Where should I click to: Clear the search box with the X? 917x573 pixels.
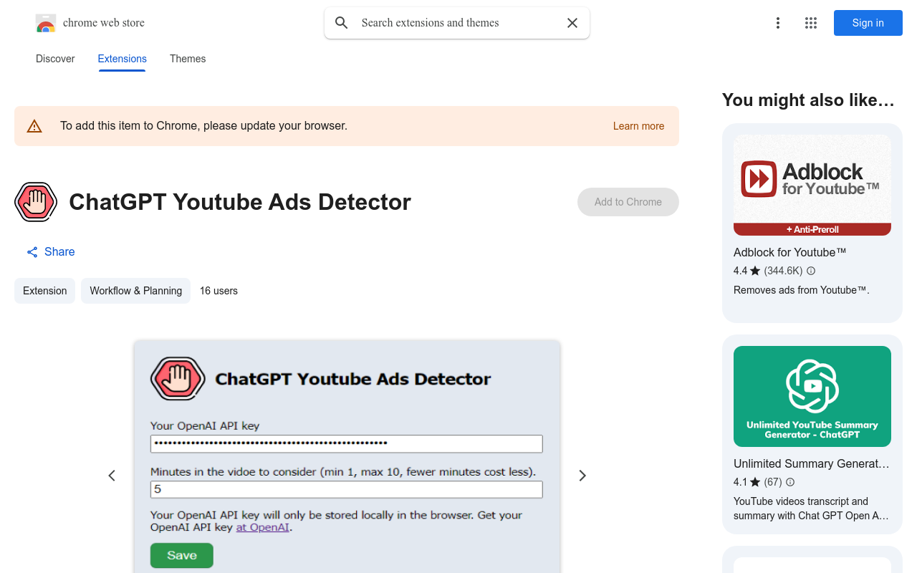pos(572,23)
